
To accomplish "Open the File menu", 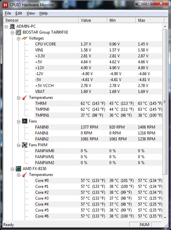I will click(x=8, y=13).
